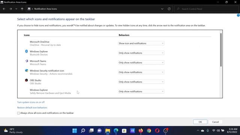Screen dimensions: 240x135
Task: Click the Control Panel icon in address bar
Action: [x=29, y=9]
